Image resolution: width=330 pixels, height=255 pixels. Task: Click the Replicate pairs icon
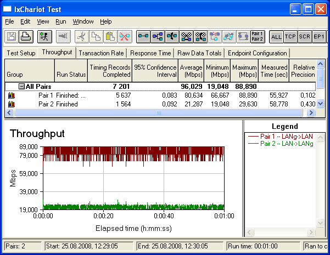pyautogui.click(x=215, y=37)
